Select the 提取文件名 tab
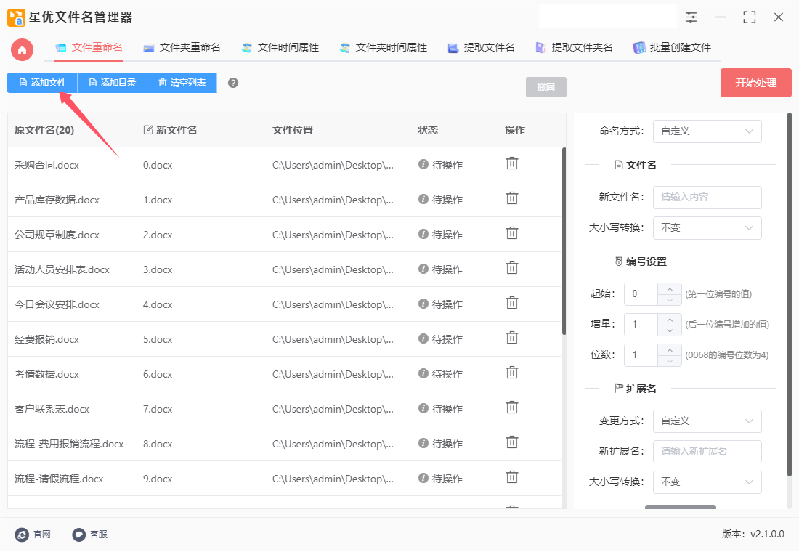 (481, 48)
